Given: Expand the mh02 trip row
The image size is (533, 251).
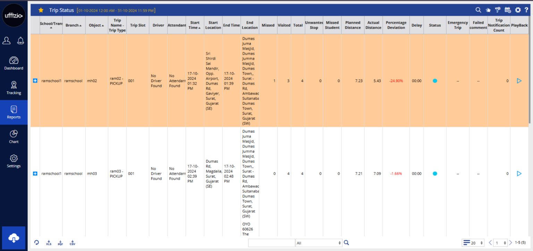Looking at the screenshot, I should pyautogui.click(x=35, y=81).
